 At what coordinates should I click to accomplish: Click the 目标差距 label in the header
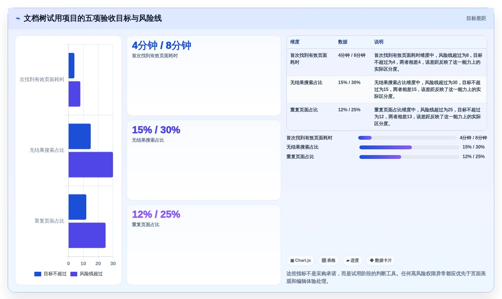click(x=476, y=18)
